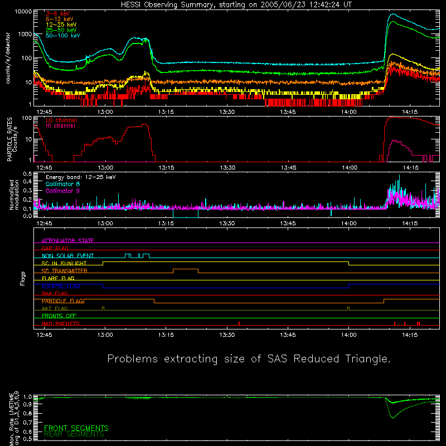Click the 25-50 keV legend label
The image size is (446, 446).
(61, 30)
